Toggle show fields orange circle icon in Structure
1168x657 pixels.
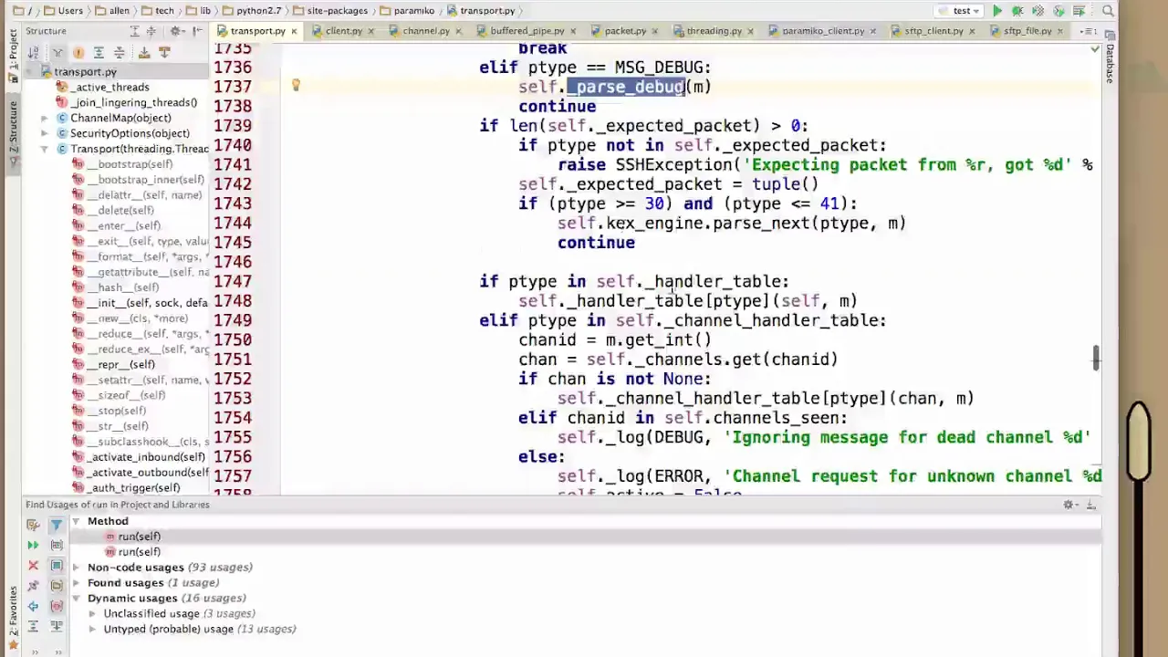78,53
